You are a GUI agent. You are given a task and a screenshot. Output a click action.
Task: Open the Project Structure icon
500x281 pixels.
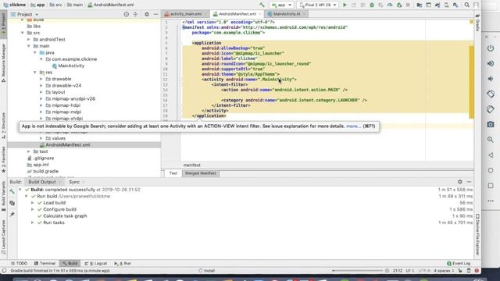[x=420, y=5]
